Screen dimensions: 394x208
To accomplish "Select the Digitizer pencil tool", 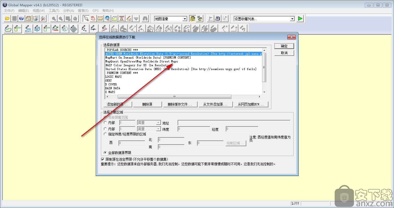I will (x=129, y=19).
